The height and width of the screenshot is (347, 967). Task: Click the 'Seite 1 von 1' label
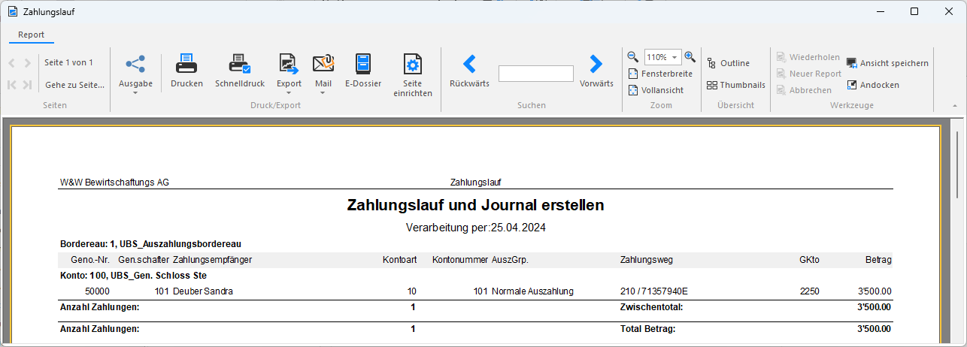68,63
